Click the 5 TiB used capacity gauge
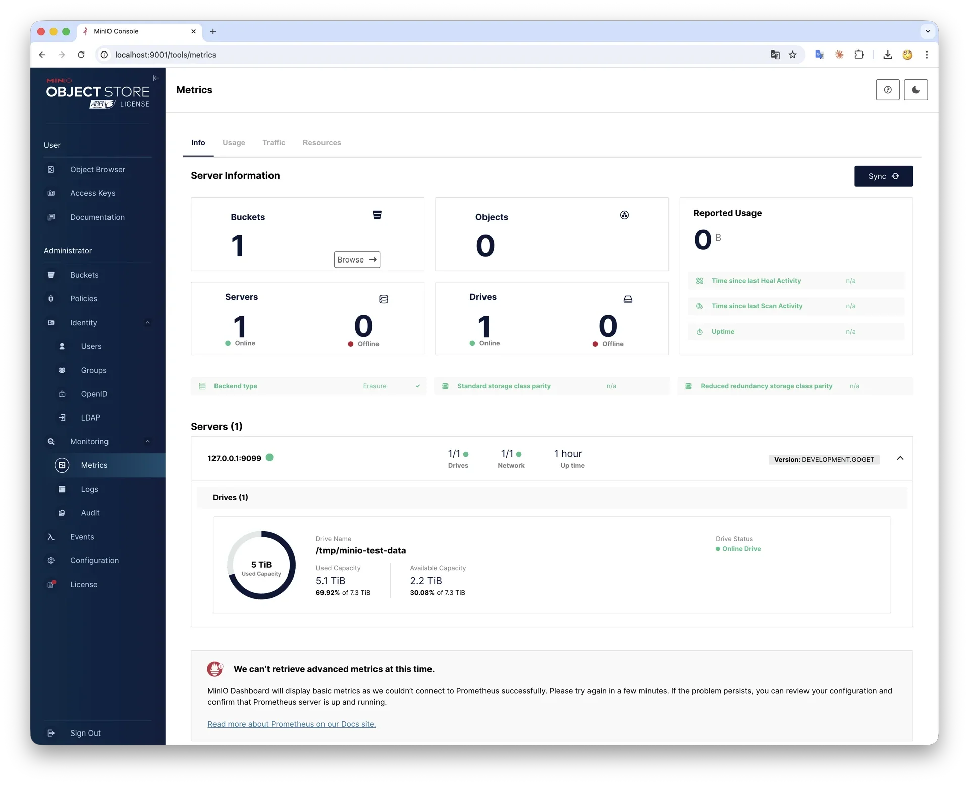Viewport: 969px width, 785px height. pyautogui.click(x=261, y=565)
